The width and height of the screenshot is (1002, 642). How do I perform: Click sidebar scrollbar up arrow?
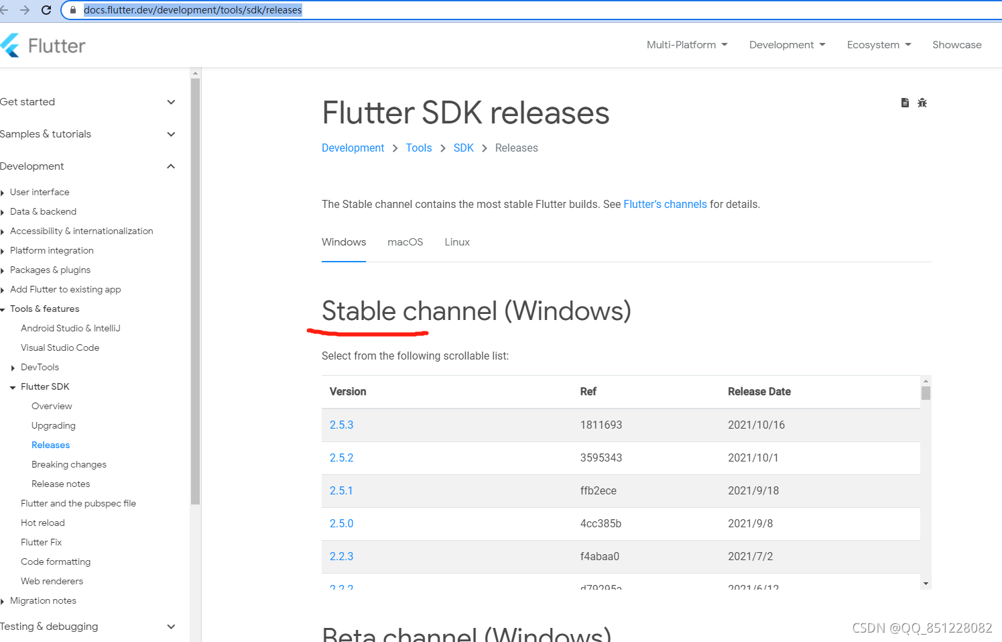point(195,72)
